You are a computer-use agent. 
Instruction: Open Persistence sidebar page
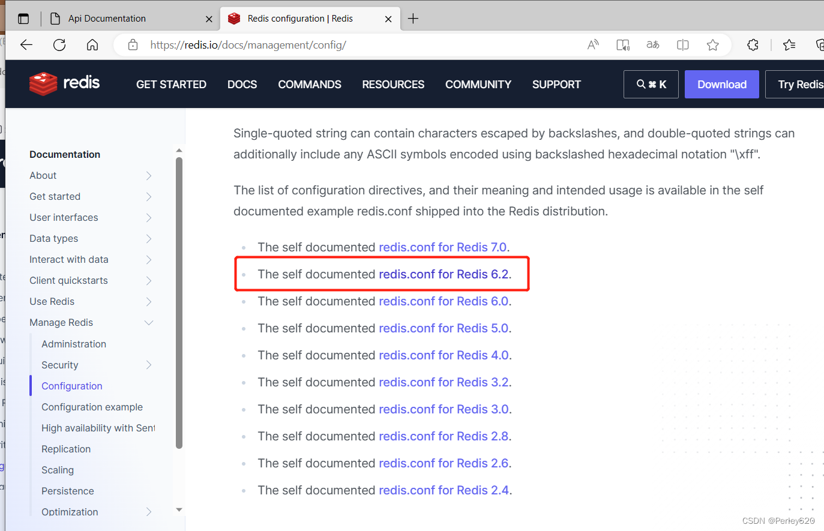click(x=68, y=491)
